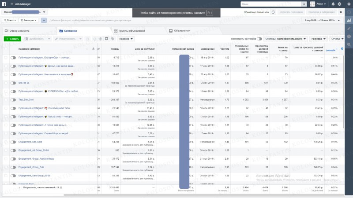The height and width of the screenshot is (198, 353).
Task: Click the refresh icon next to Обновлено
Action: (x=273, y=12)
